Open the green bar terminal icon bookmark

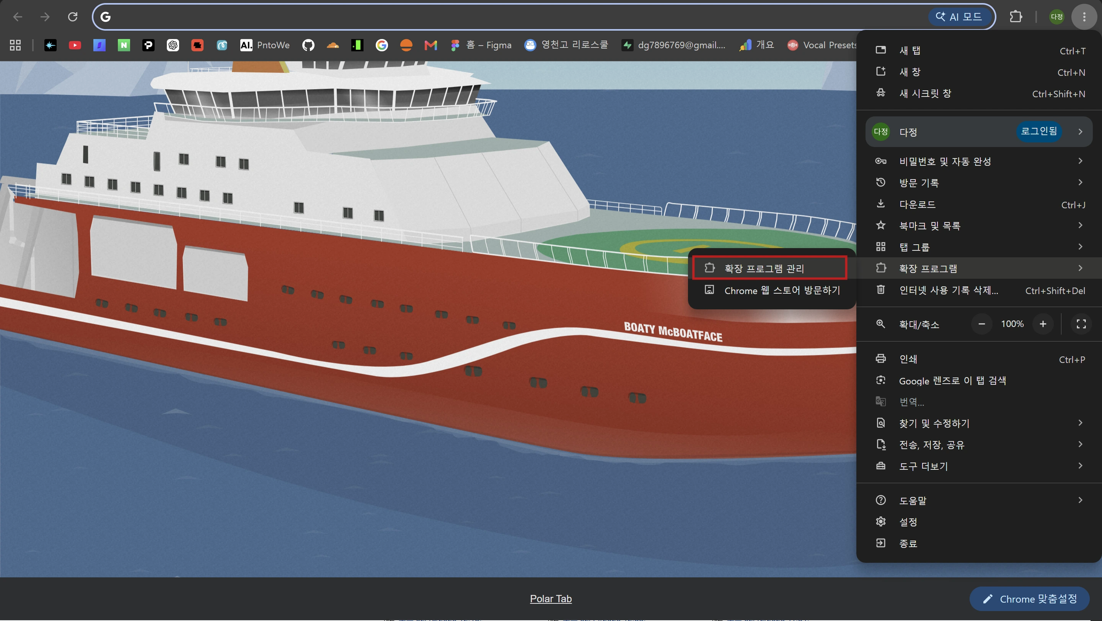click(x=357, y=45)
